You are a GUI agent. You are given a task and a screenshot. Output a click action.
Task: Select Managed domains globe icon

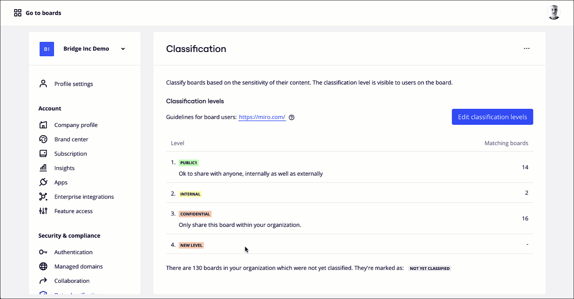pyautogui.click(x=43, y=266)
